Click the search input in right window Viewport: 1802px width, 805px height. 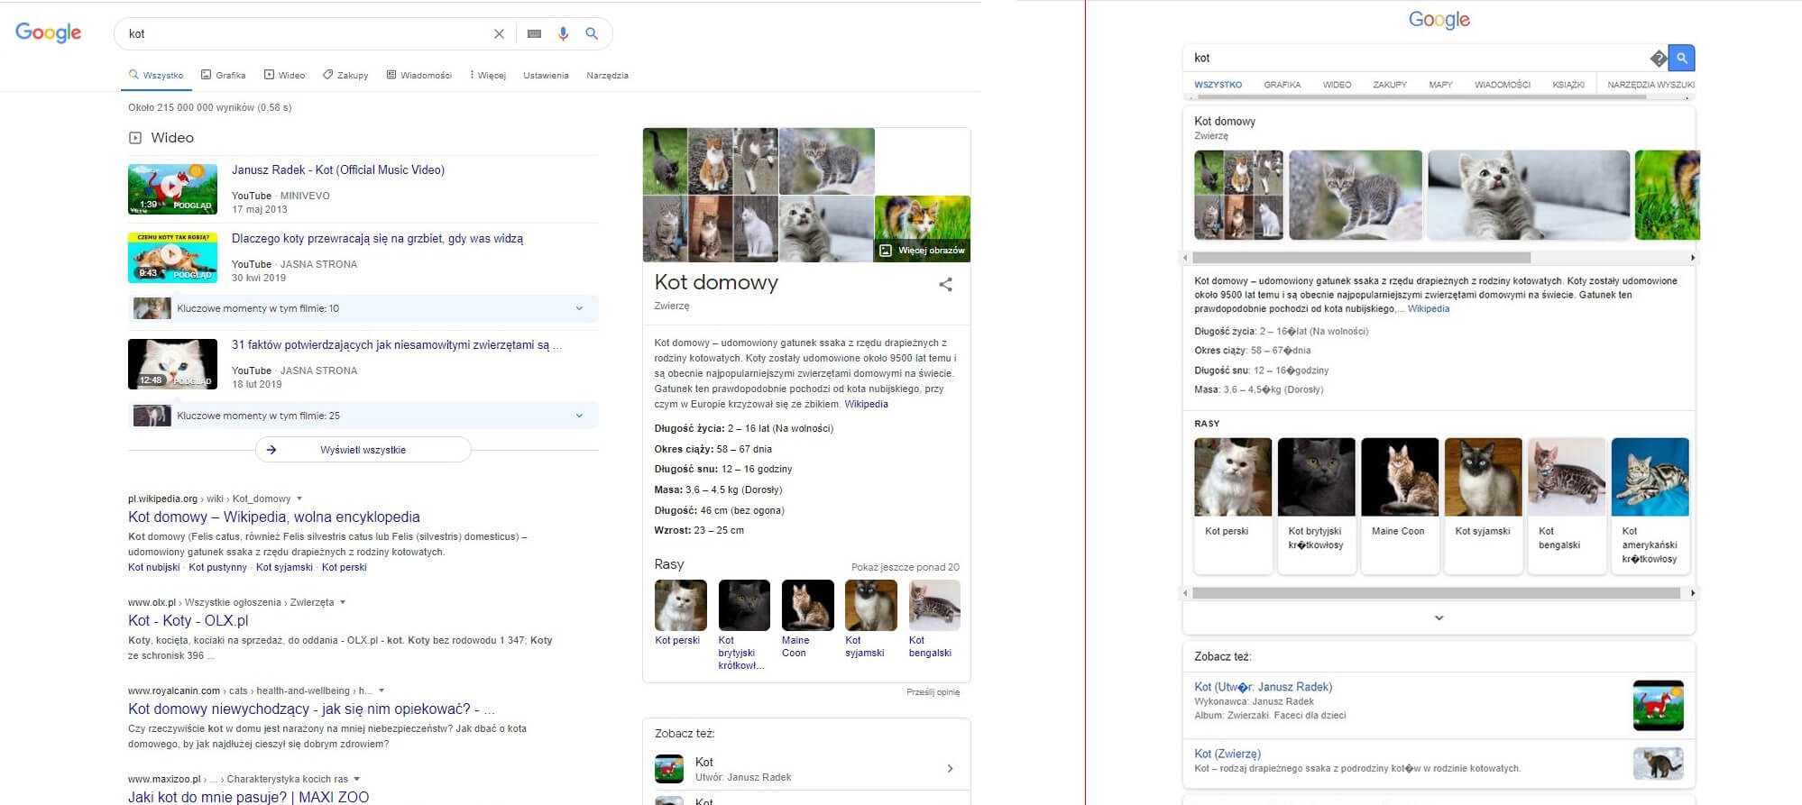1416,58
